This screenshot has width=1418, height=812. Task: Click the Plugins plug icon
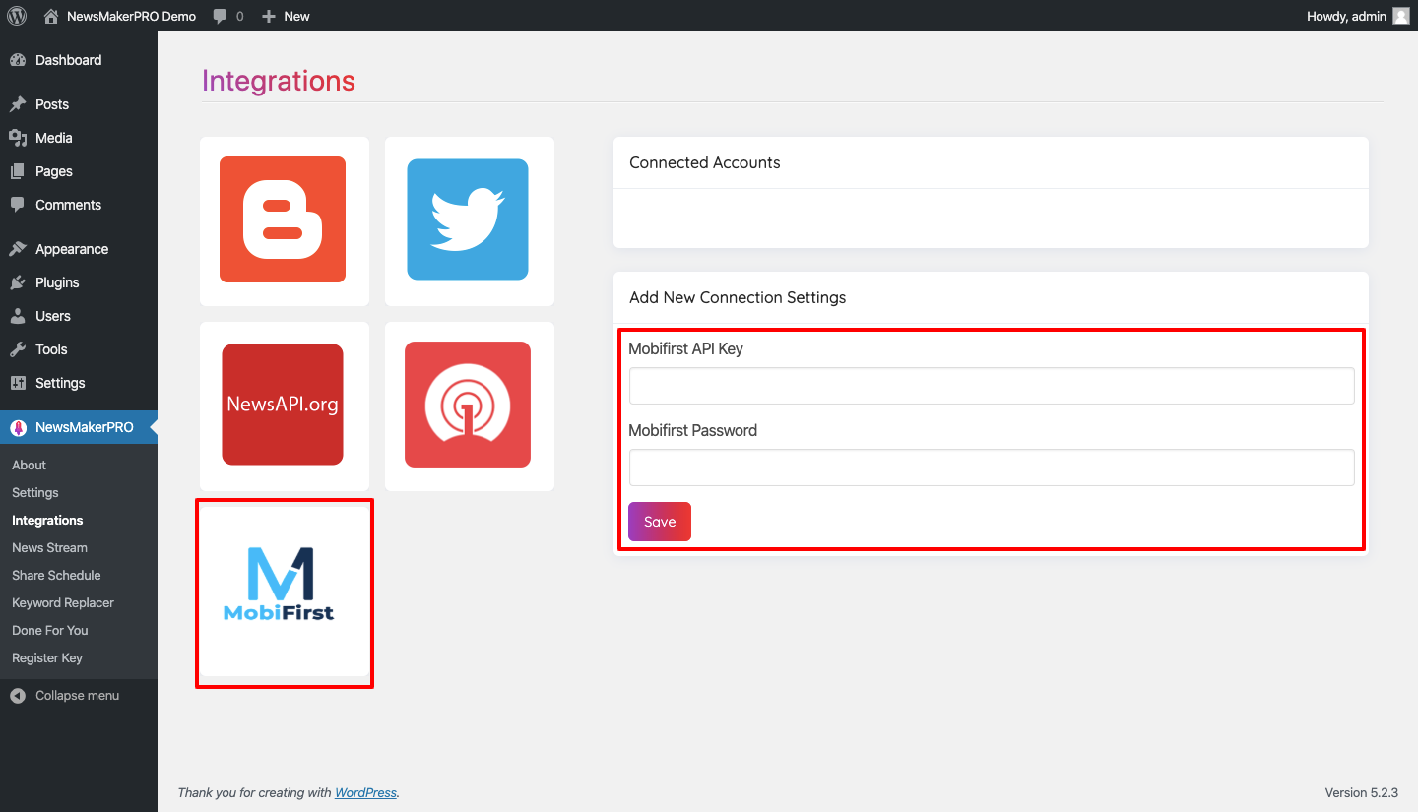(18, 282)
